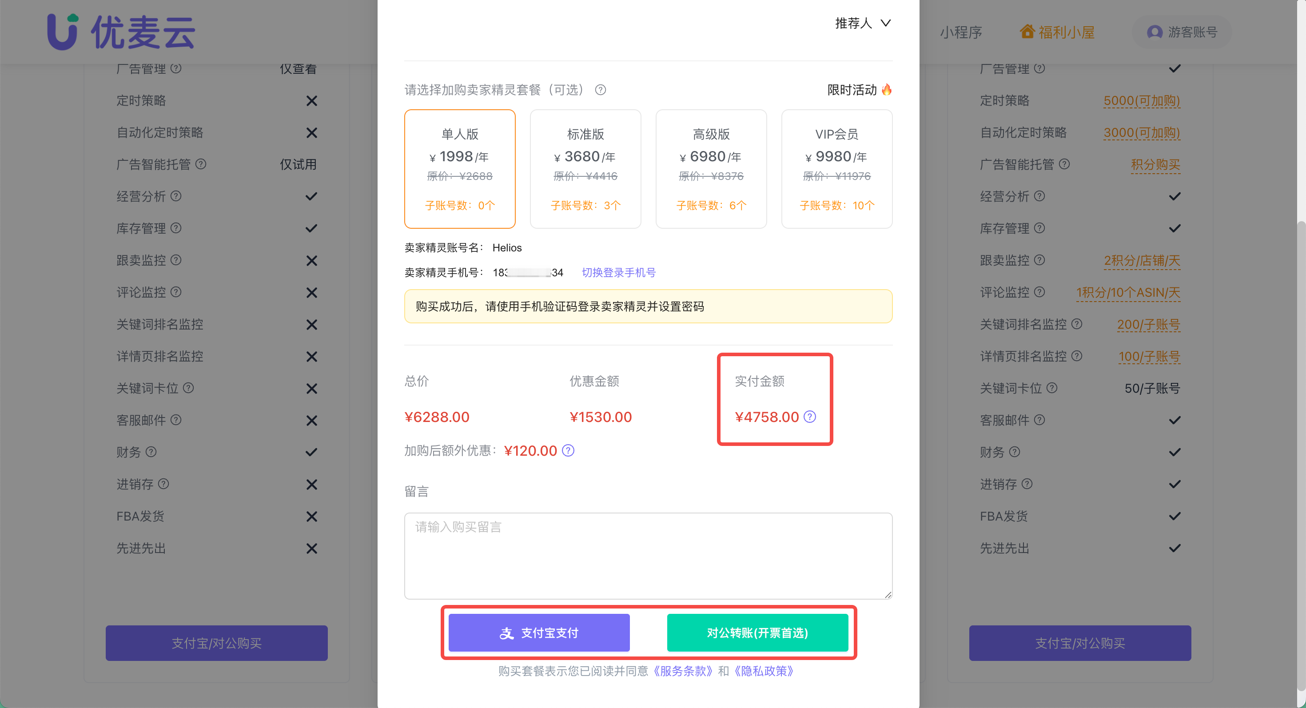1306x708 pixels.
Task: Click 切换登录手机号 link
Action: pyautogui.click(x=618, y=273)
